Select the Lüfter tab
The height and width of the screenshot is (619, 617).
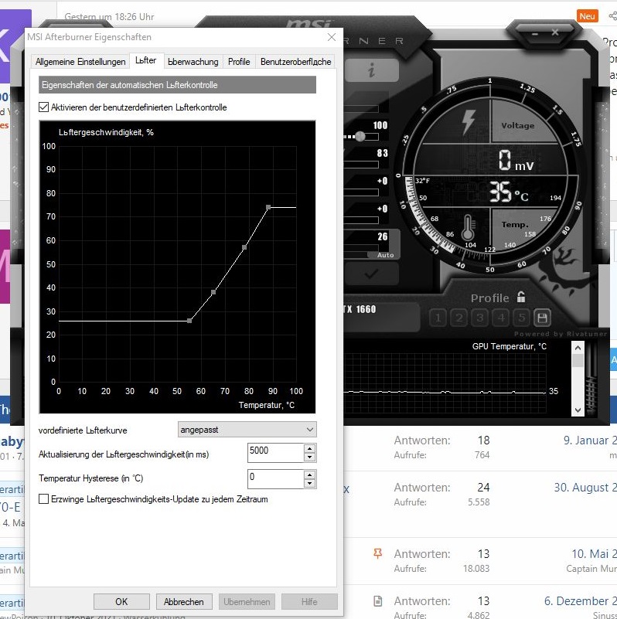(x=146, y=60)
